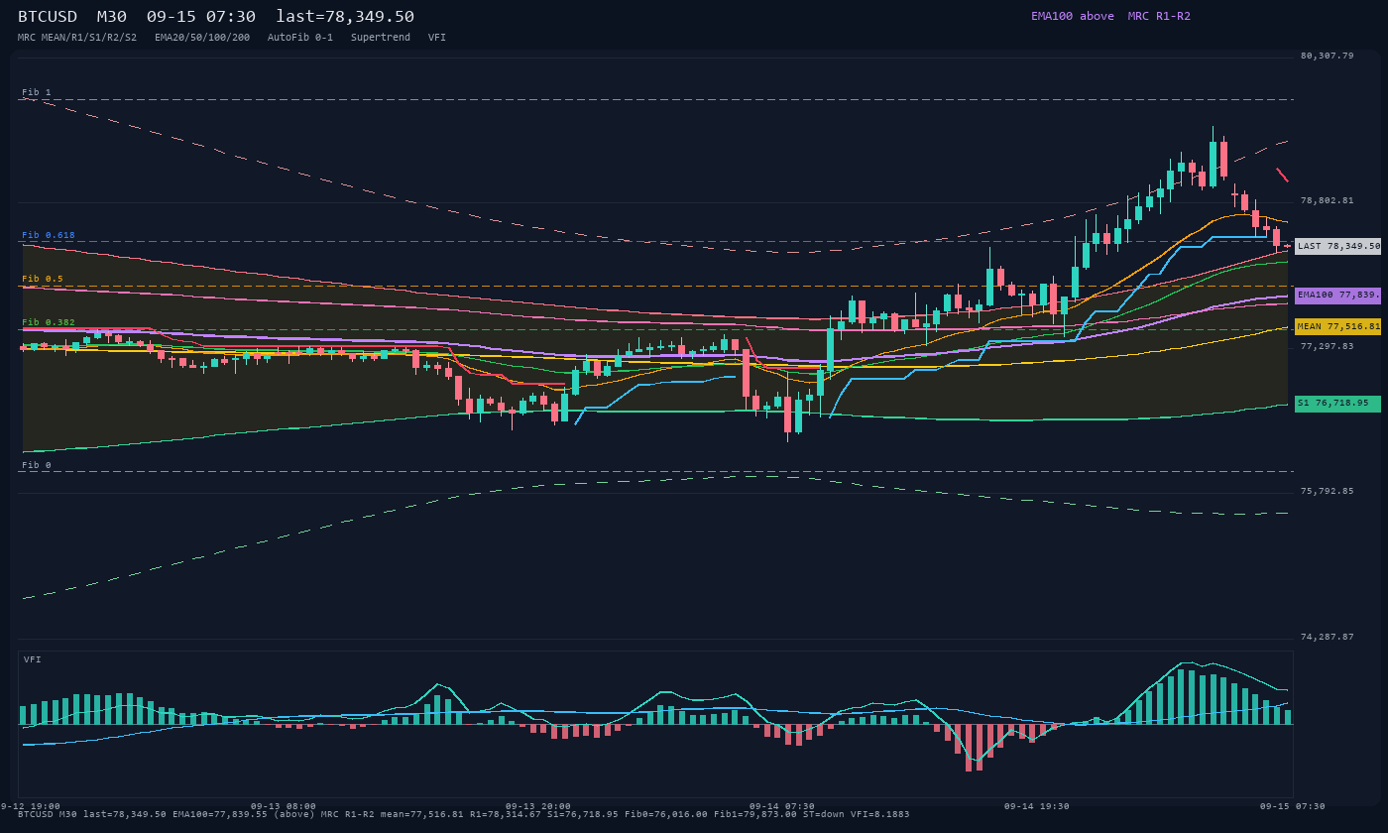Screen dimensions: 1388x833
Task: Click the bottom status summary line
Action: click(463, 814)
